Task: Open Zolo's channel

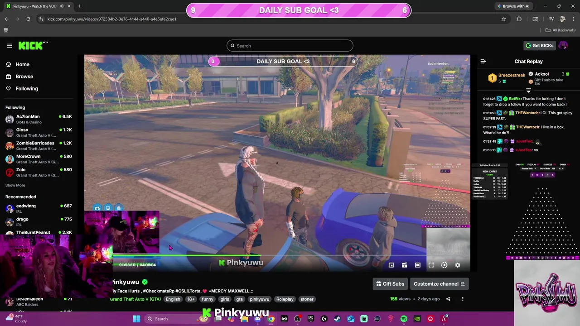Action: coord(39,172)
